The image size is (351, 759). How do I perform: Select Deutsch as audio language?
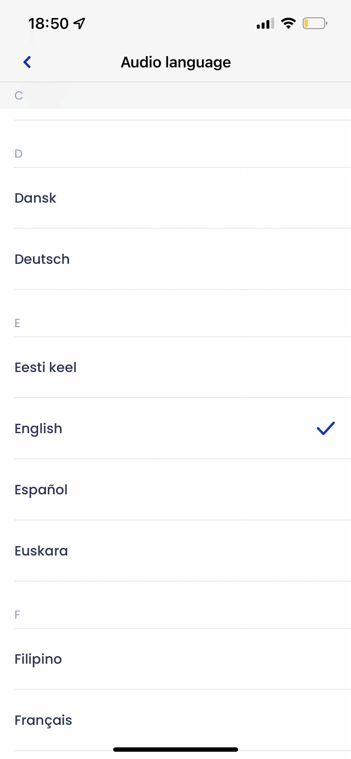pyautogui.click(x=42, y=259)
